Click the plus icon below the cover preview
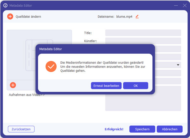The image size is (190, 138). tap(13, 85)
